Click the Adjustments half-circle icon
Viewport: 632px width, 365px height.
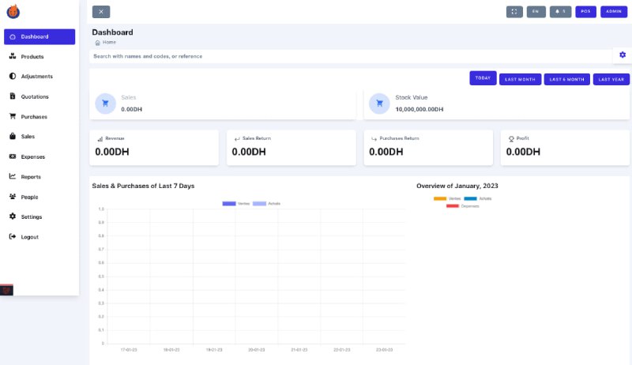point(13,76)
